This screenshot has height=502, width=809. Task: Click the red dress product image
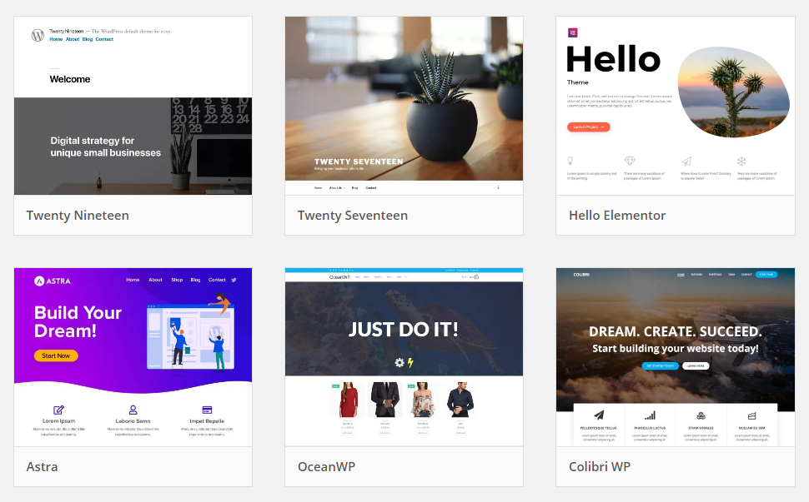(349, 400)
